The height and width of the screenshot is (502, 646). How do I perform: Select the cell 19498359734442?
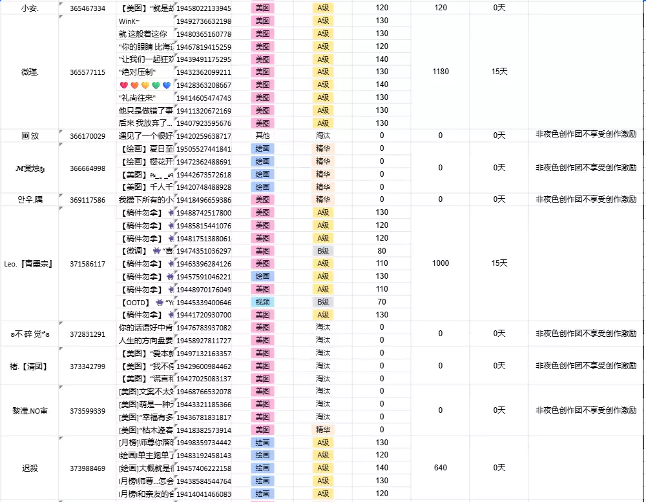coord(203,443)
